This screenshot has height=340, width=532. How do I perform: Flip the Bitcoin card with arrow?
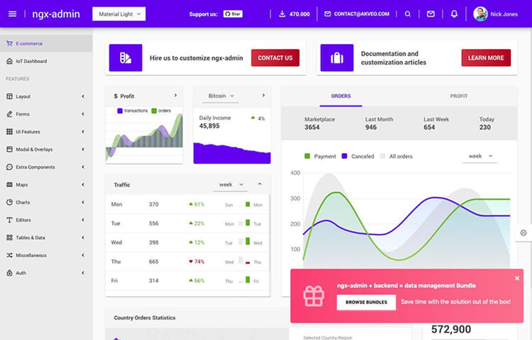(263, 95)
